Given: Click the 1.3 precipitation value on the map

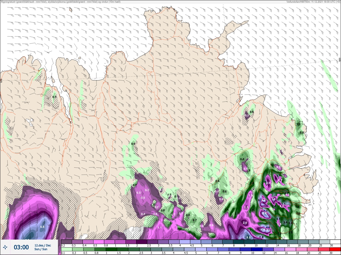Looking at the screenshot, I should point(246,207).
